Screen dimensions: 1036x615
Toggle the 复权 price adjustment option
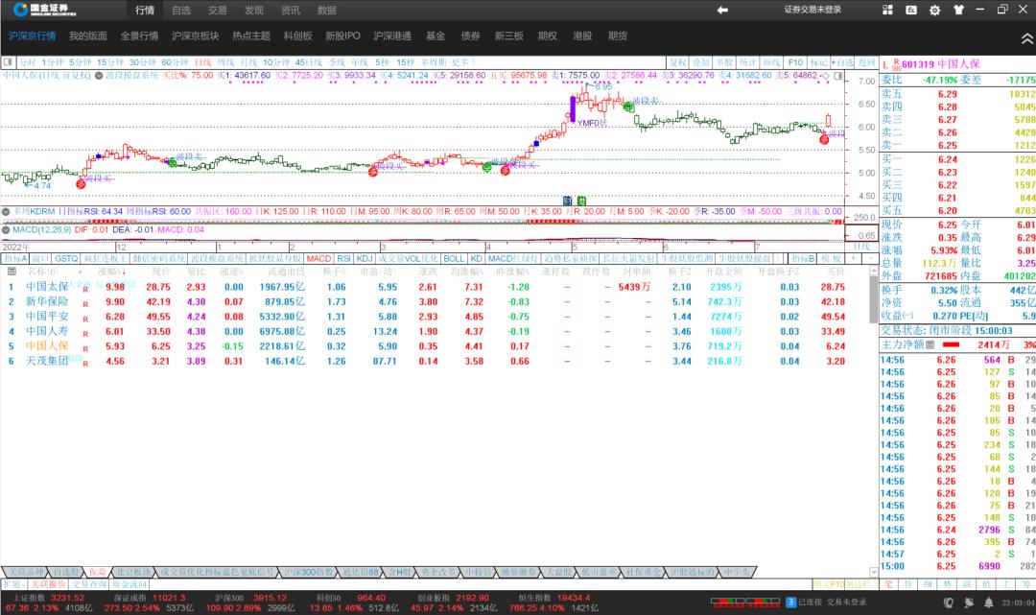[678, 61]
